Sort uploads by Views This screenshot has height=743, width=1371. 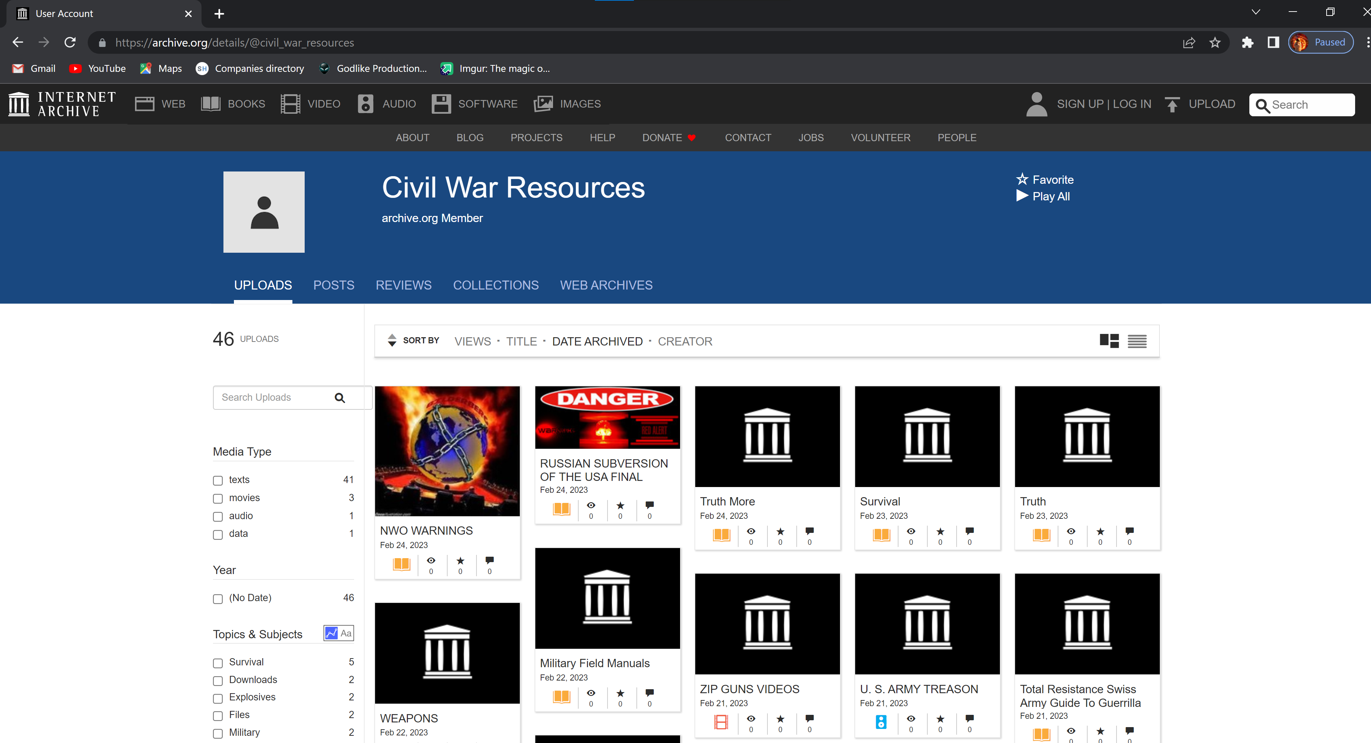(x=473, y=342)
